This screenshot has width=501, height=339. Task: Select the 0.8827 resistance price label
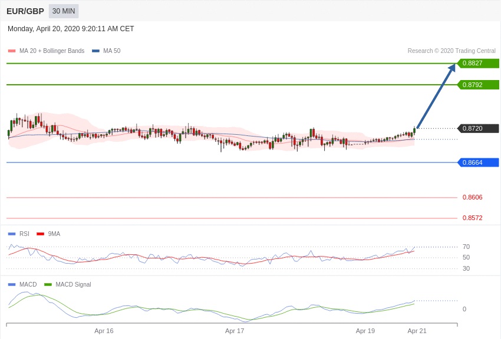(x=479, y=63)
